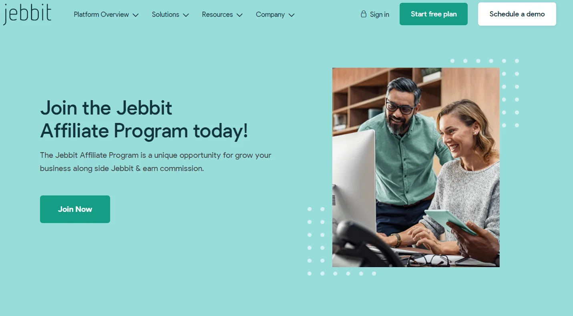Open the Platform Overview menu label
The width and height of the screenshot is (573, 316).
pos(101,14)
